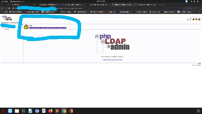The width and height of the screenshot is (202, 114).
Task: Open the PentesterLab bookmark
Action: 81,12
